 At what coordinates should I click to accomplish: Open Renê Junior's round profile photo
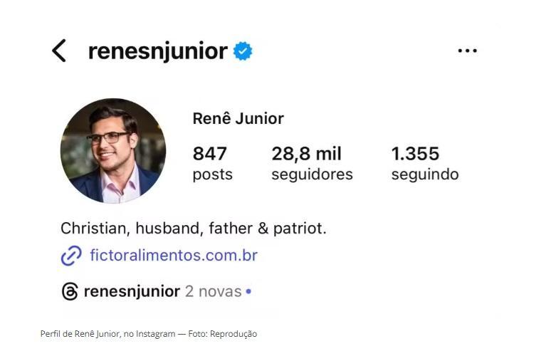tap(113, 151)
